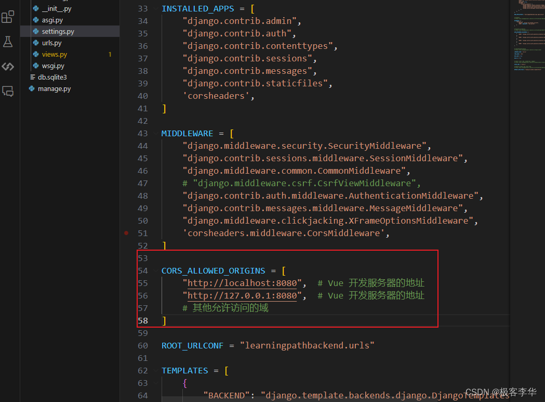Open the remote code brackets icon

click(8, 67)
